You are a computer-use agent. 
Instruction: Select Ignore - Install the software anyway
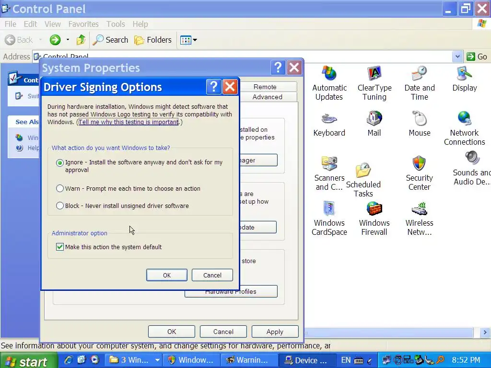click(60, 163)
